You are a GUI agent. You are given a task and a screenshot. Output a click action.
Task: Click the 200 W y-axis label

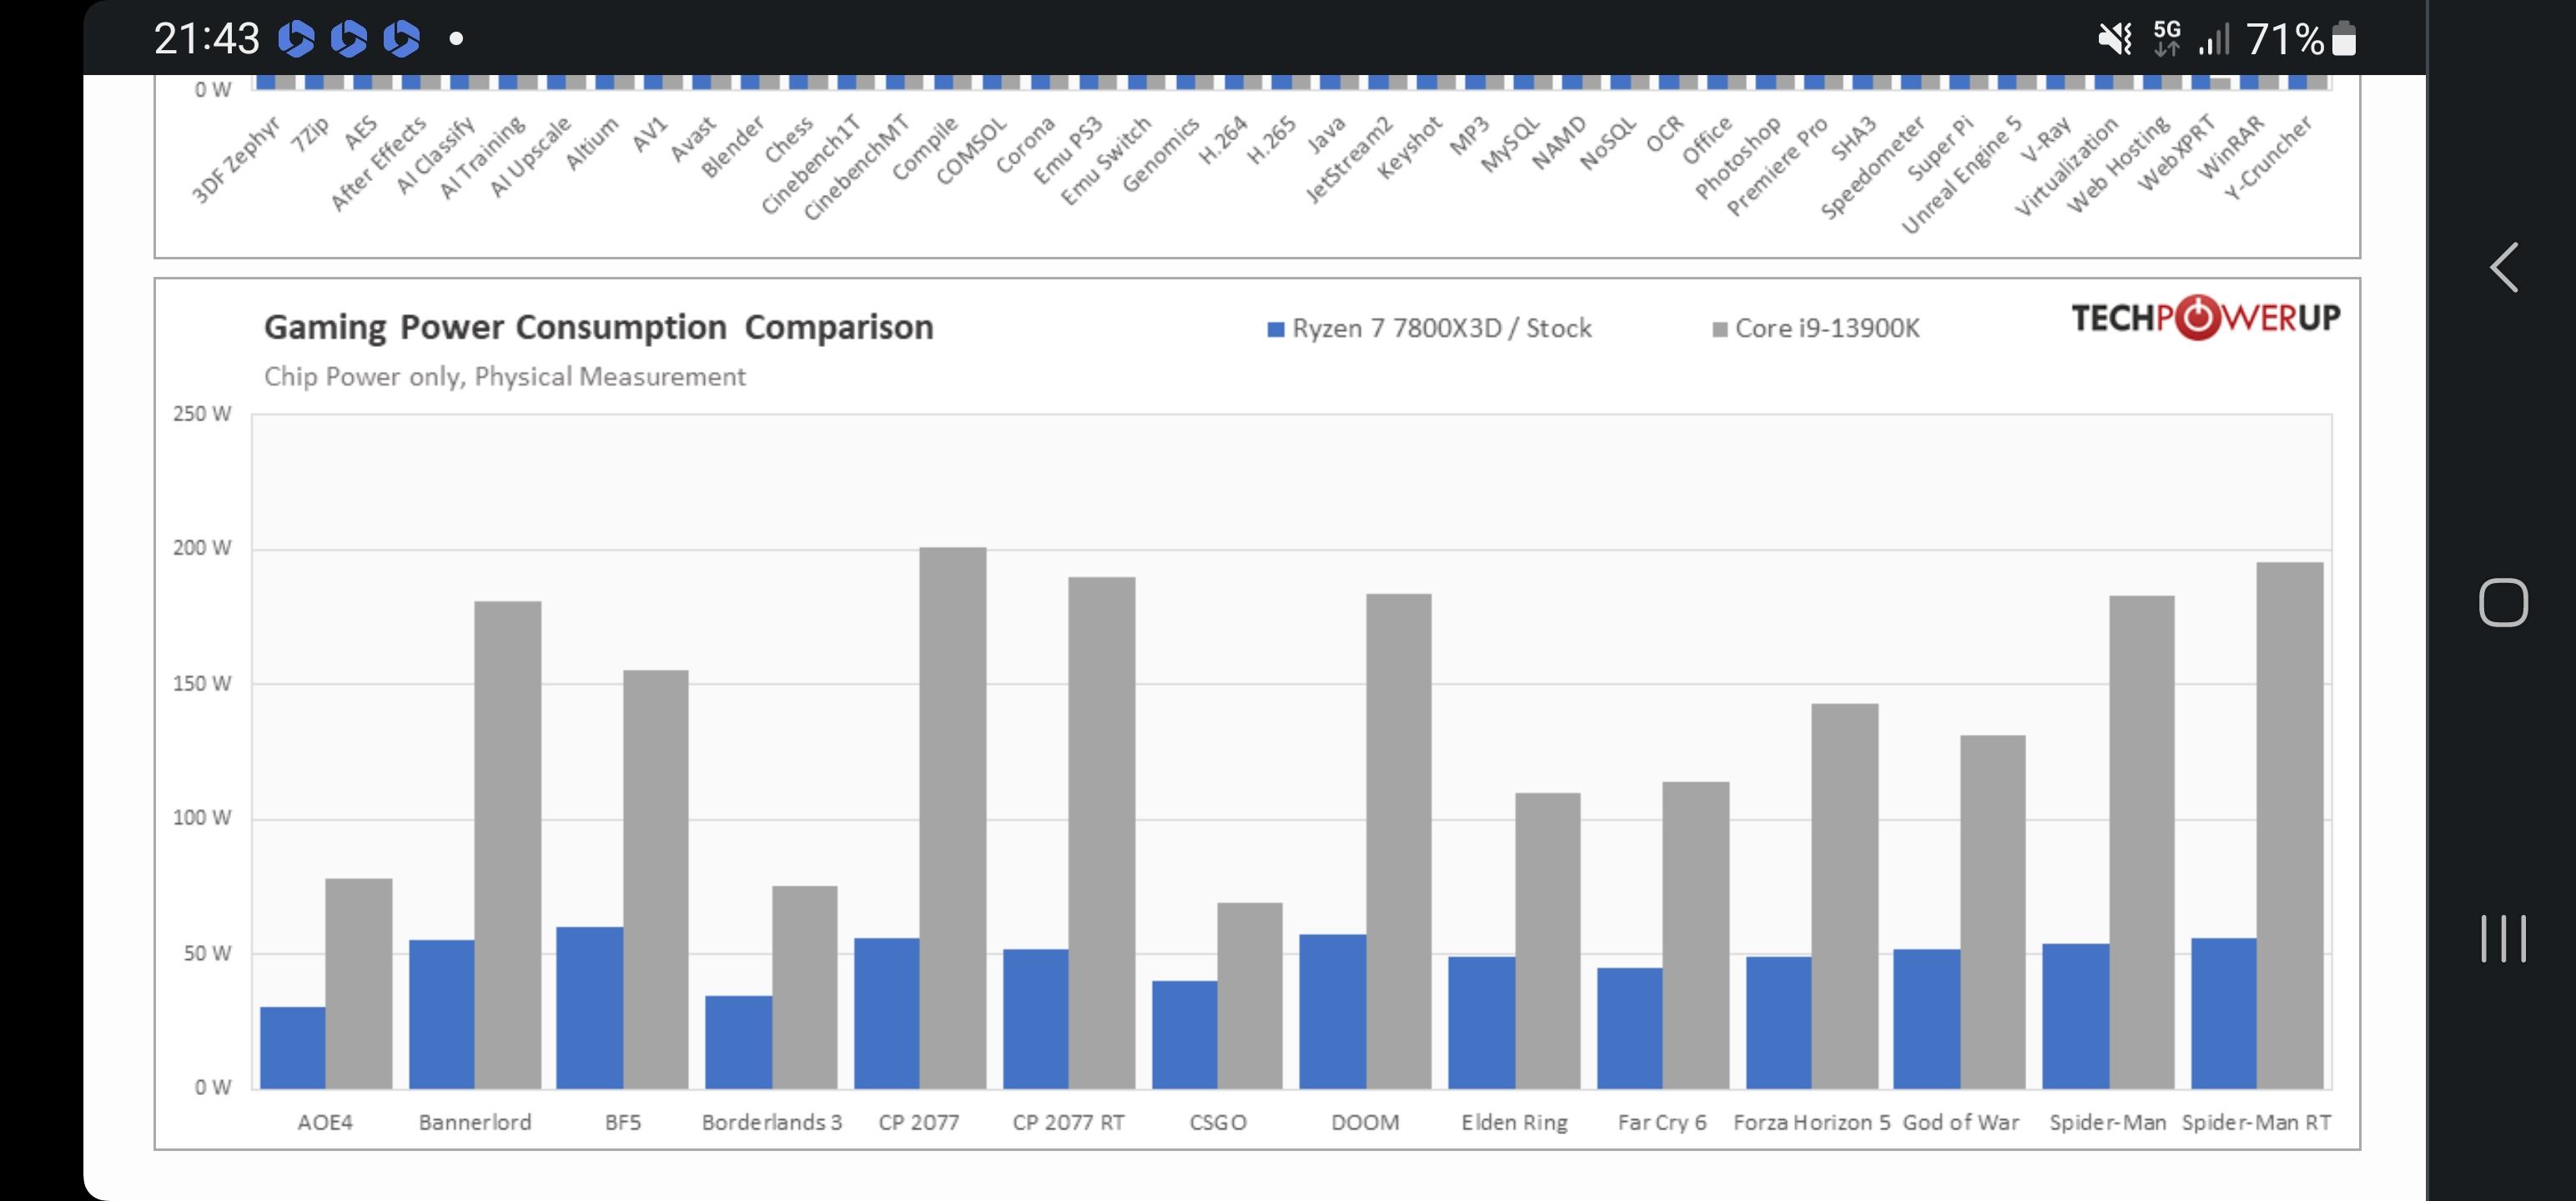202,548
